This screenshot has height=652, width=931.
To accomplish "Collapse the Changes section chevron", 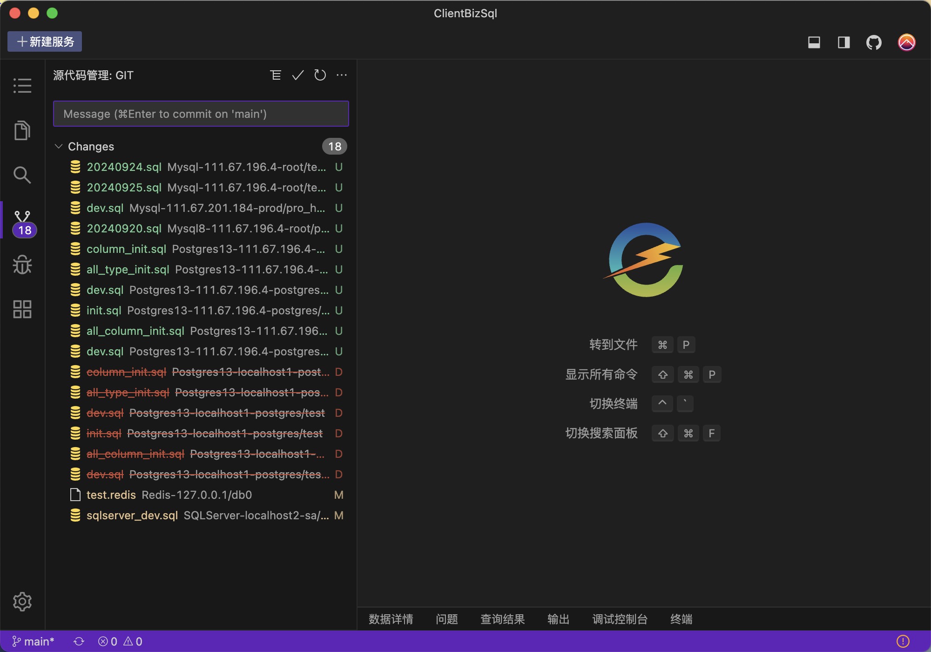I will coord(59,146).
